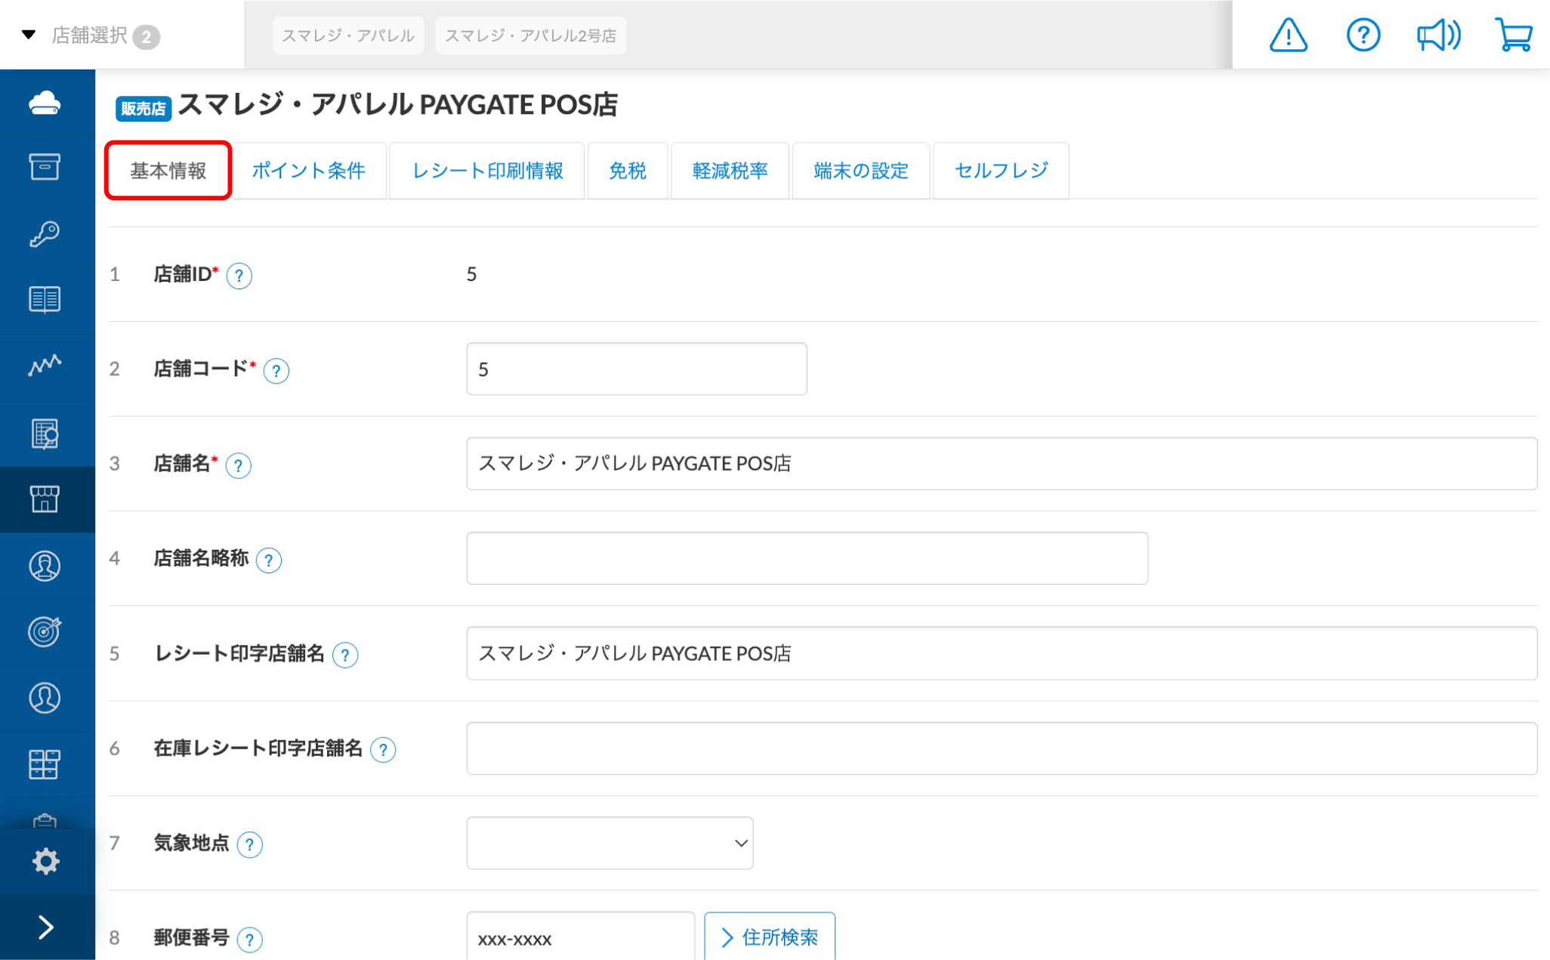The width and height of the screenshot is (1550, 960).
Task: Click the レシート印字店舗名 input field
Action: point(1002,653)
